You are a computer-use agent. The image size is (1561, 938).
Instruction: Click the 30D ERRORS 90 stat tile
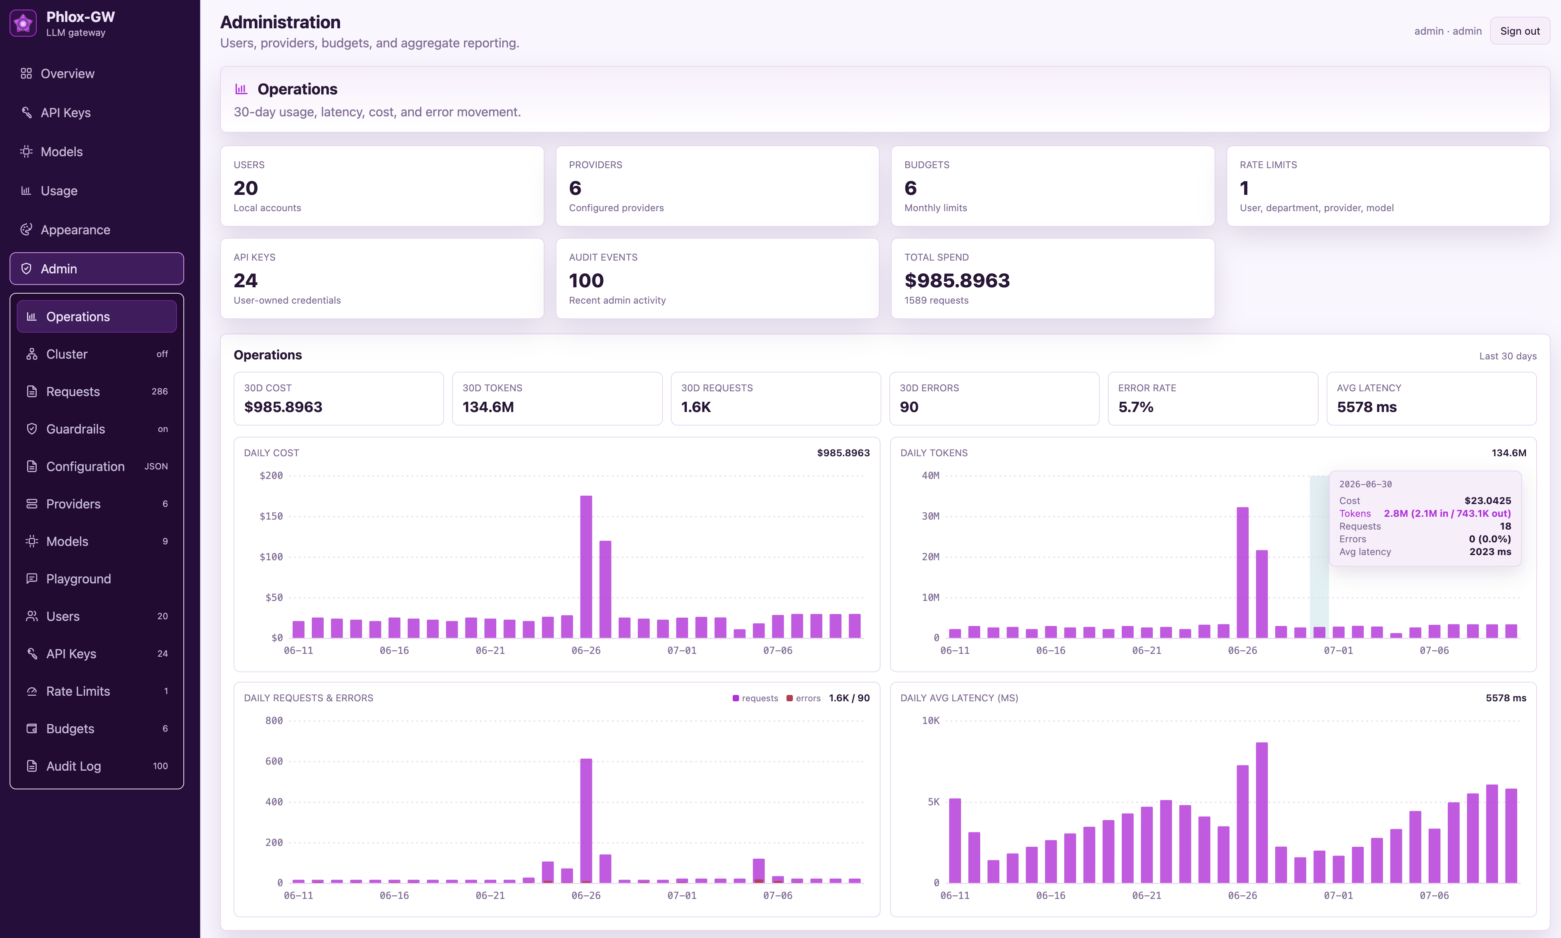[995, 398]
